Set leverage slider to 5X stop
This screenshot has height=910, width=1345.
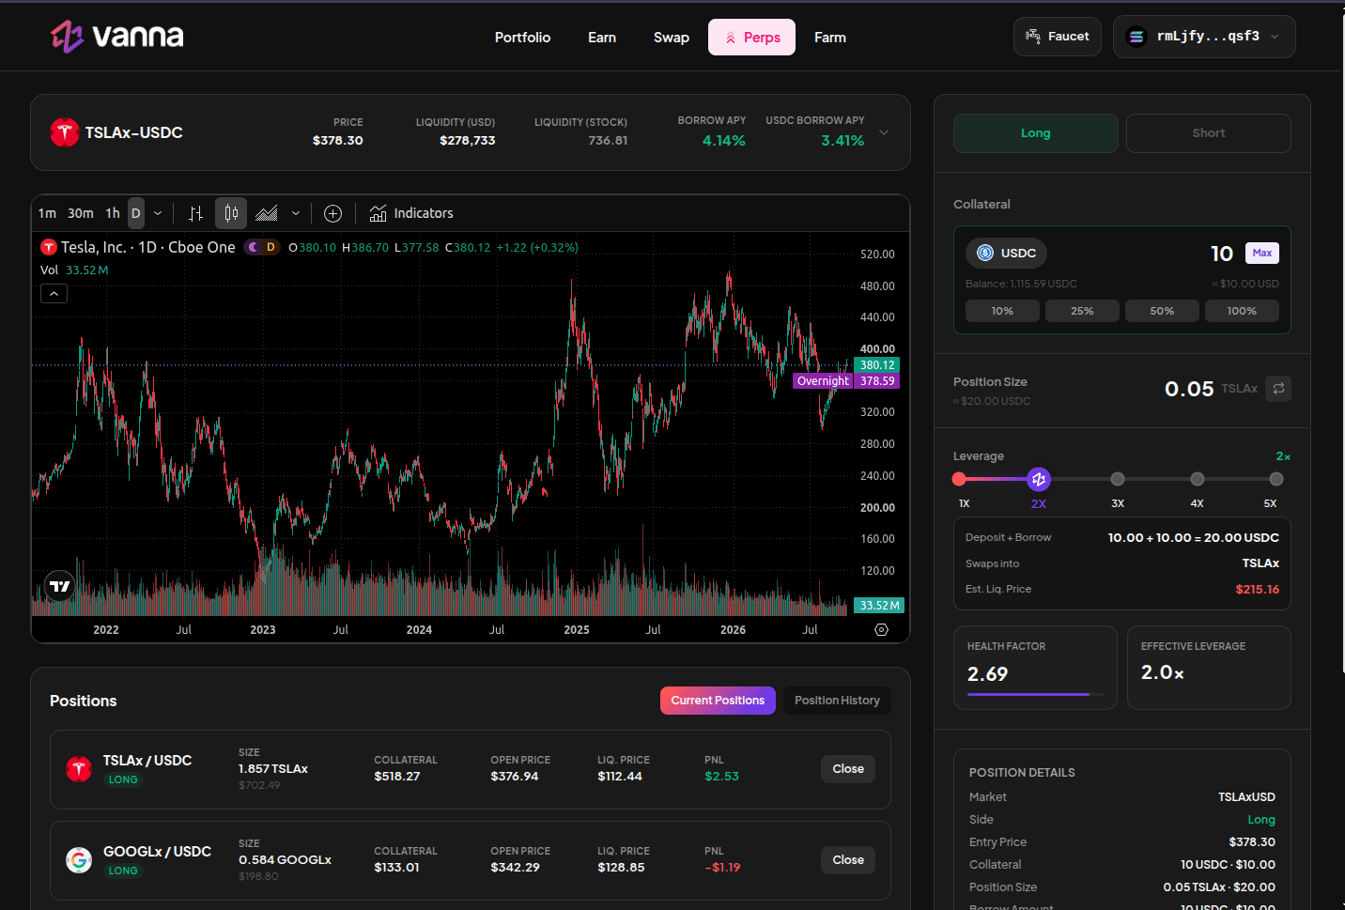pyautogui.click(x=1275, y=479)
